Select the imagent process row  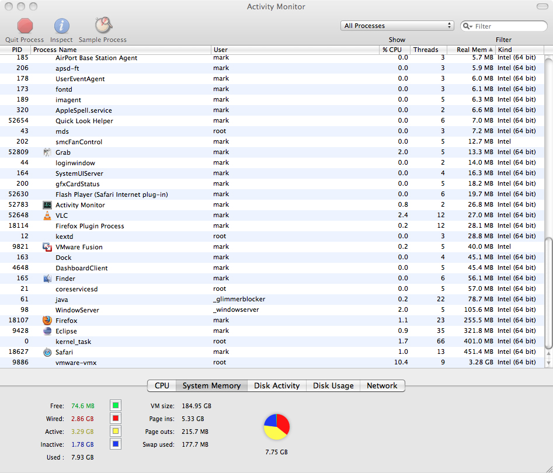272,100
